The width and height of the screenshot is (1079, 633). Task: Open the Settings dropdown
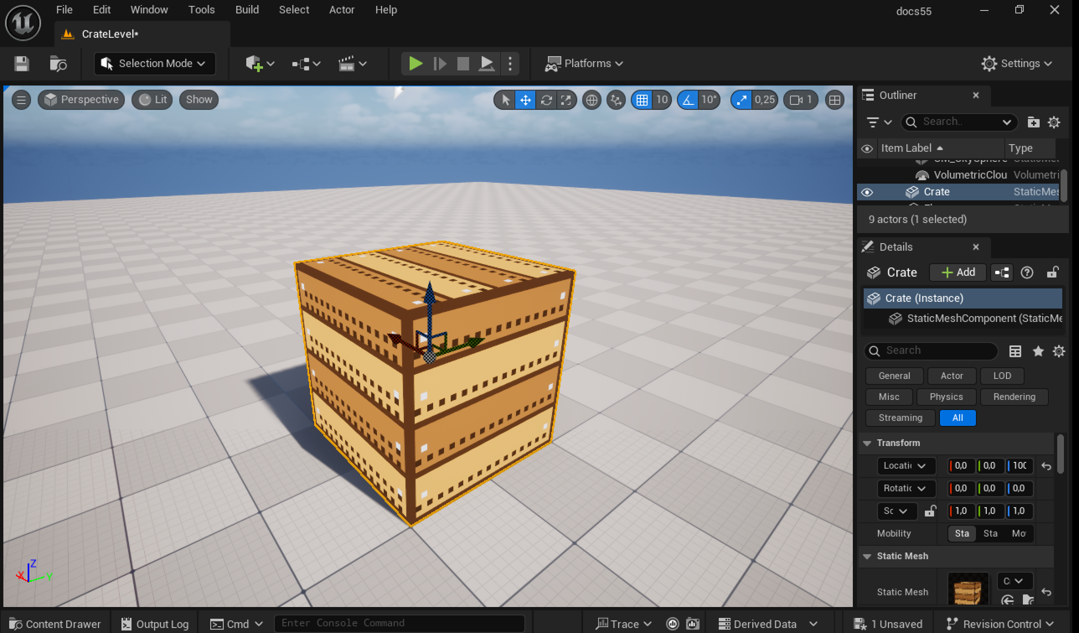click(x=1016, y=64)
